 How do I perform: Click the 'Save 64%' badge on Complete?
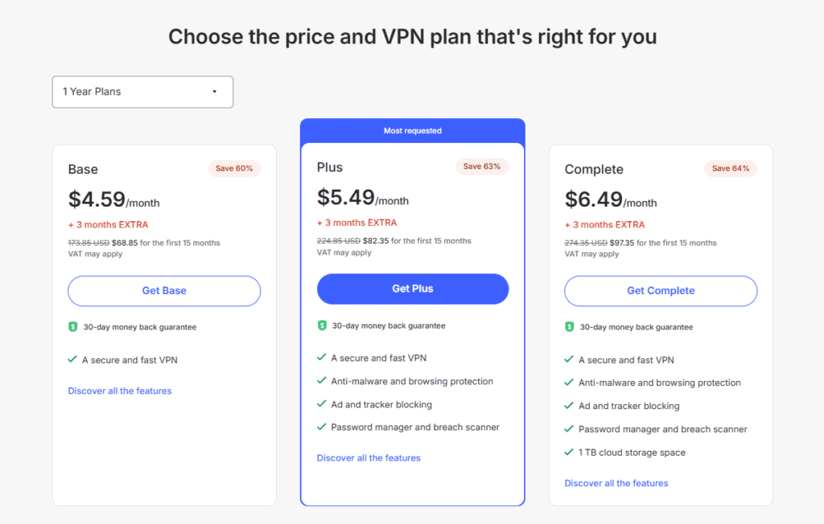point(730,169)
